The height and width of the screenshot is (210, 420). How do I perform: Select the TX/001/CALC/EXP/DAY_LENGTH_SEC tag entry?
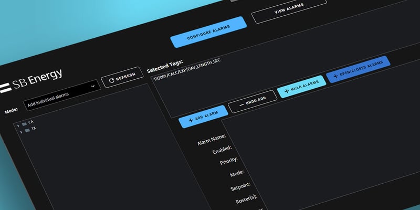click(187, 69)
